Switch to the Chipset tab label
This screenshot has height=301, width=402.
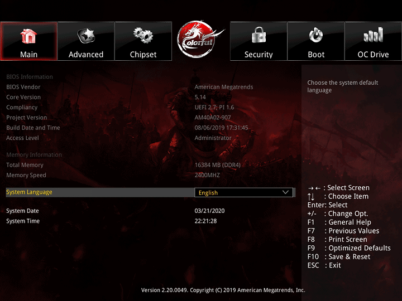(x=143, y=55)
